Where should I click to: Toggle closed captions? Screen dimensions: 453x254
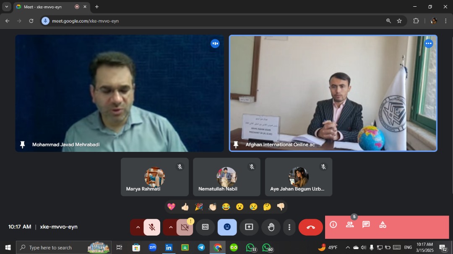[x=205, y=227]
